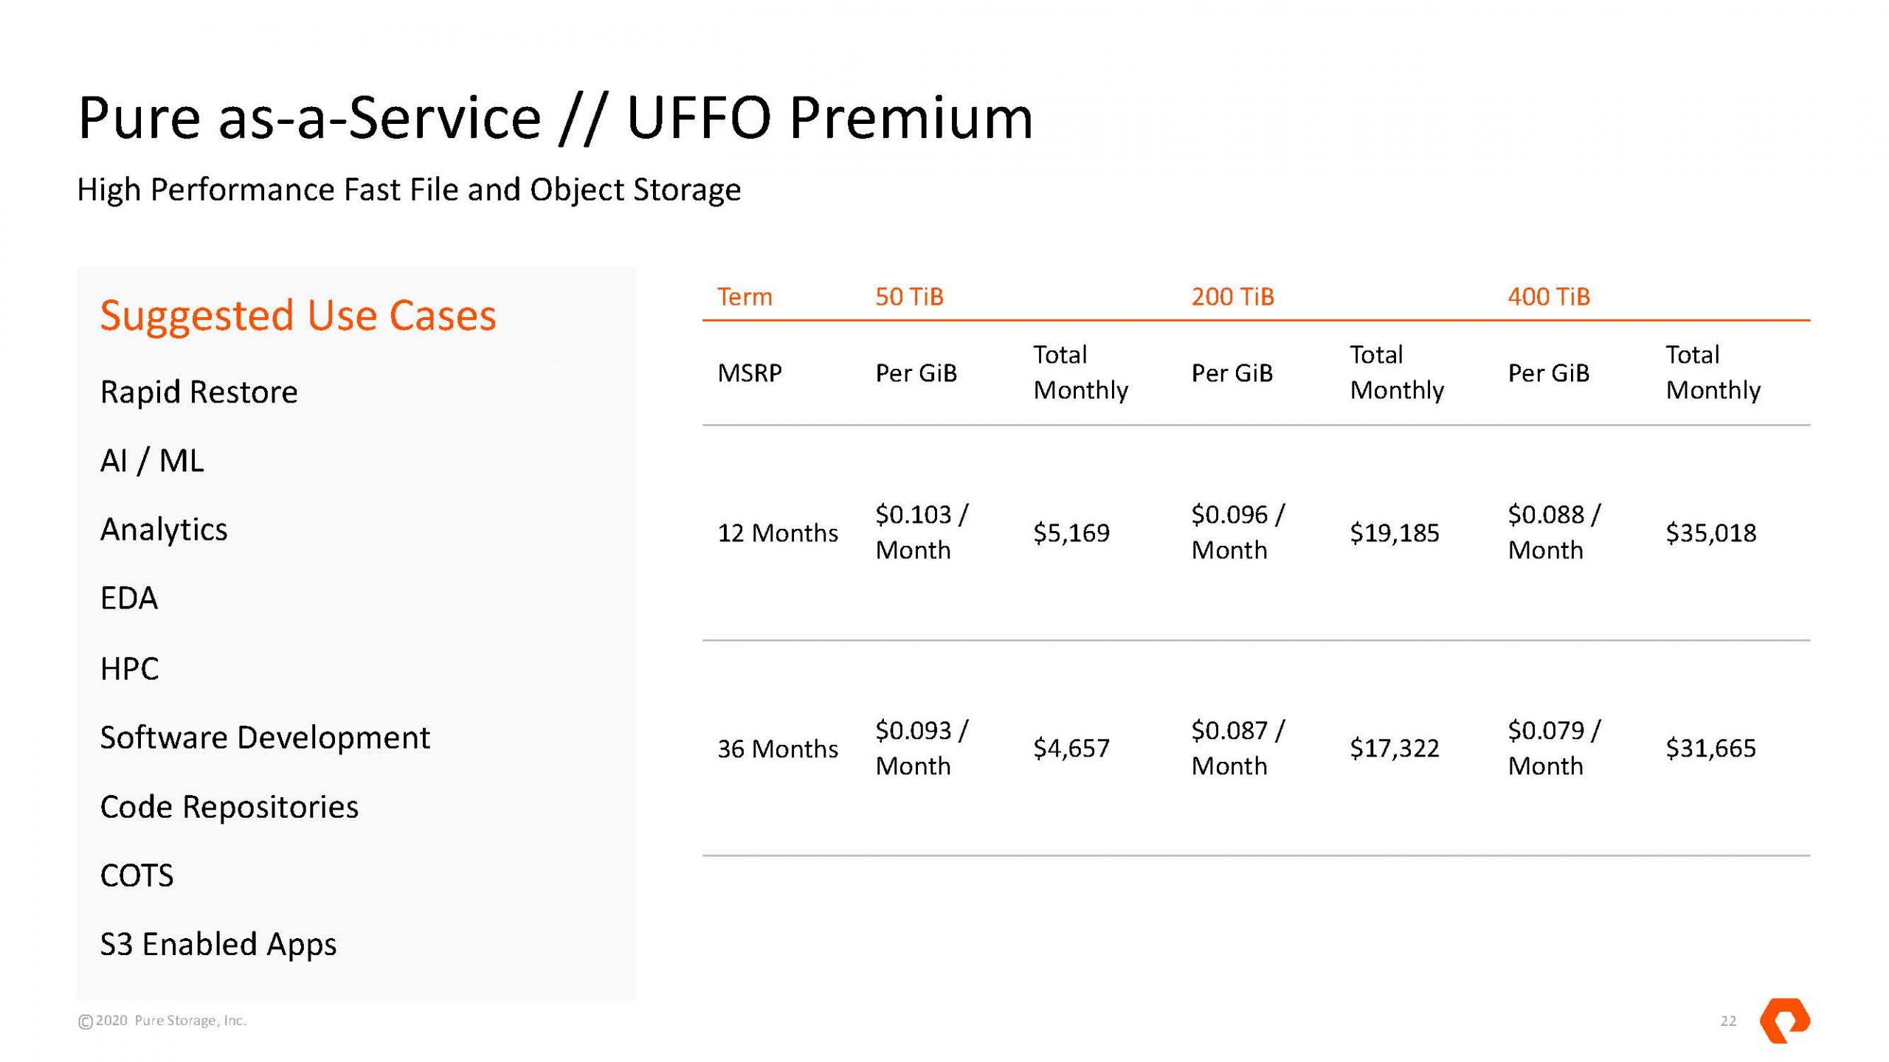Click the Software Development use case
This screenshot has width=1889, height=1062.
(264, 737)
